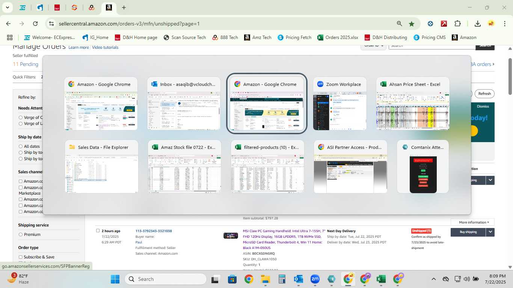Click the Refresh button
The width and height of the screenshot is (513, 288).
[484, 94]
